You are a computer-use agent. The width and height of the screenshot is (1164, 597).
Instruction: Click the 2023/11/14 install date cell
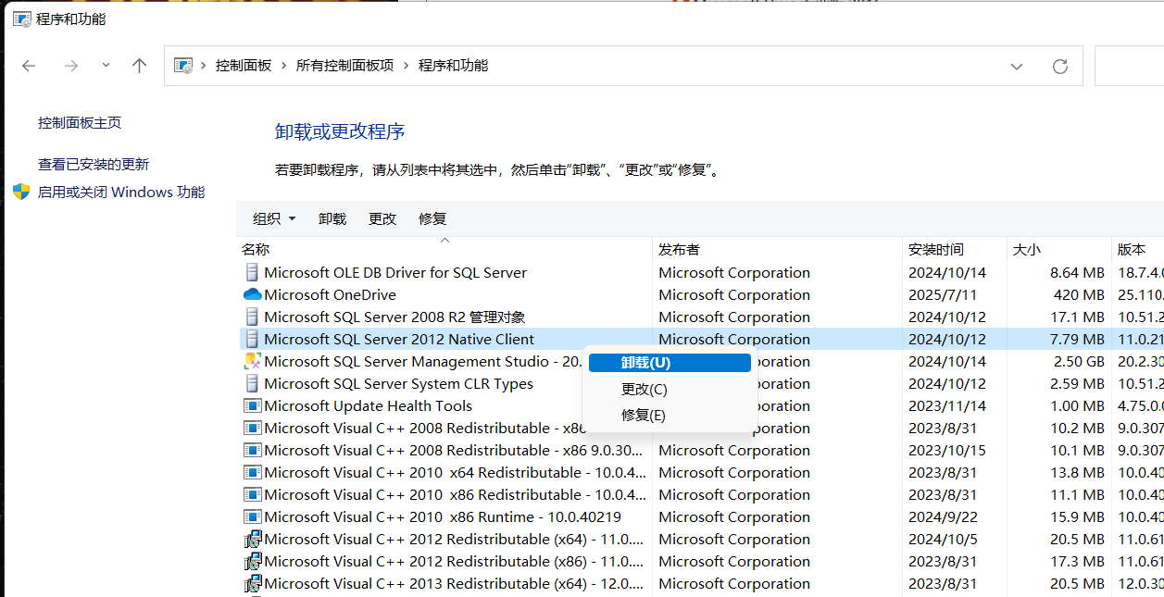[x=947, y=405]
